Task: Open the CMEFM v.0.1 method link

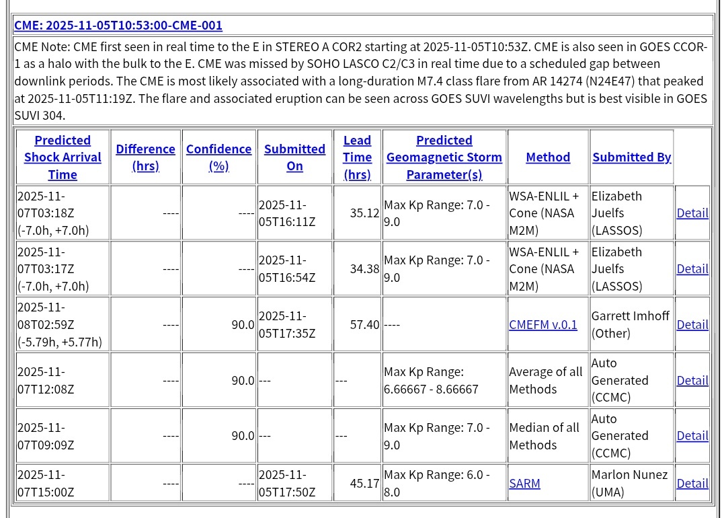Action: pos(543,324)
